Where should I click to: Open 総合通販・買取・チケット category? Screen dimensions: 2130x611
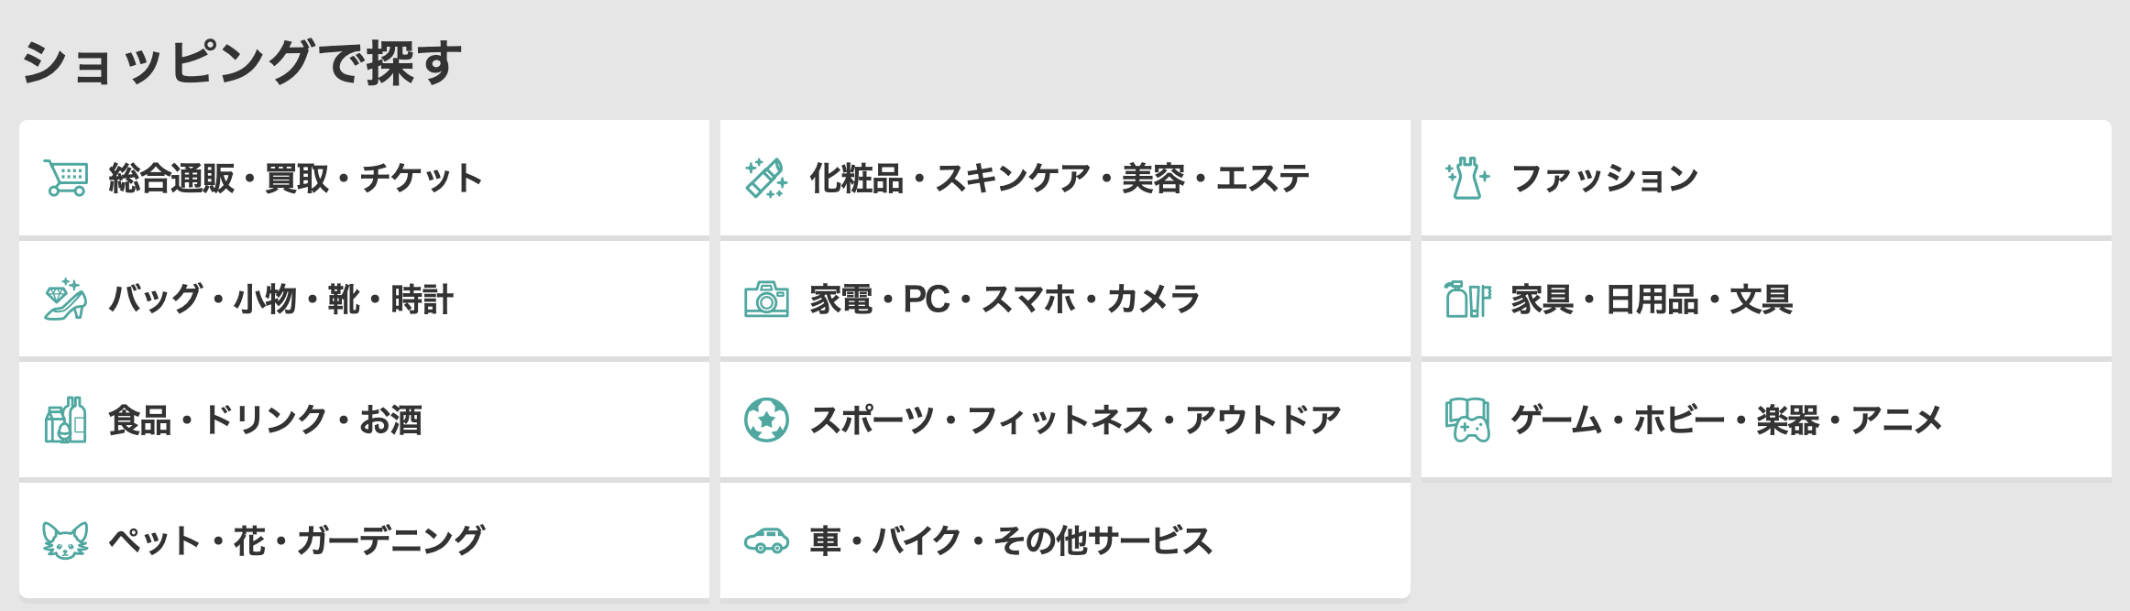pyautogui.click(x=364, y=178)
